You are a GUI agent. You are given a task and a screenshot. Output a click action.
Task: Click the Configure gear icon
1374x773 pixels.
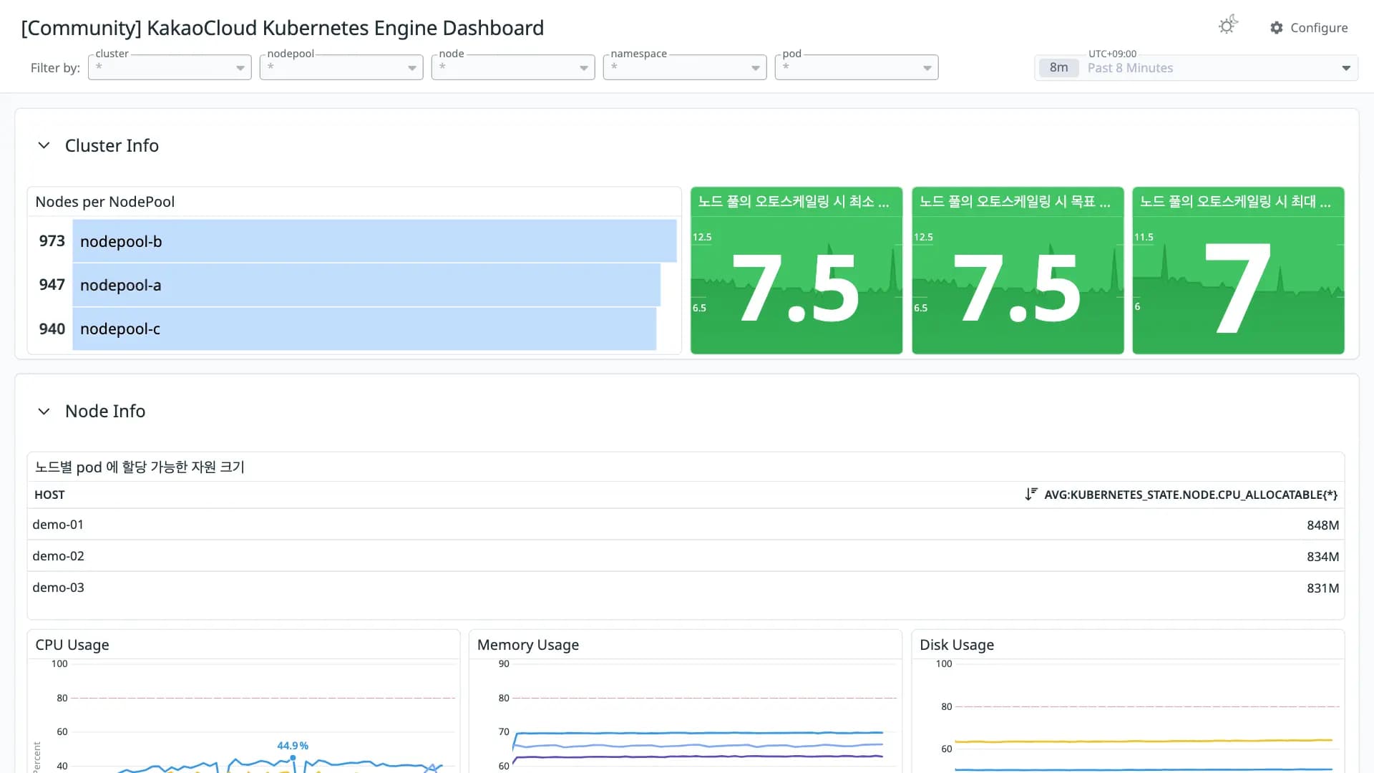1277,28
